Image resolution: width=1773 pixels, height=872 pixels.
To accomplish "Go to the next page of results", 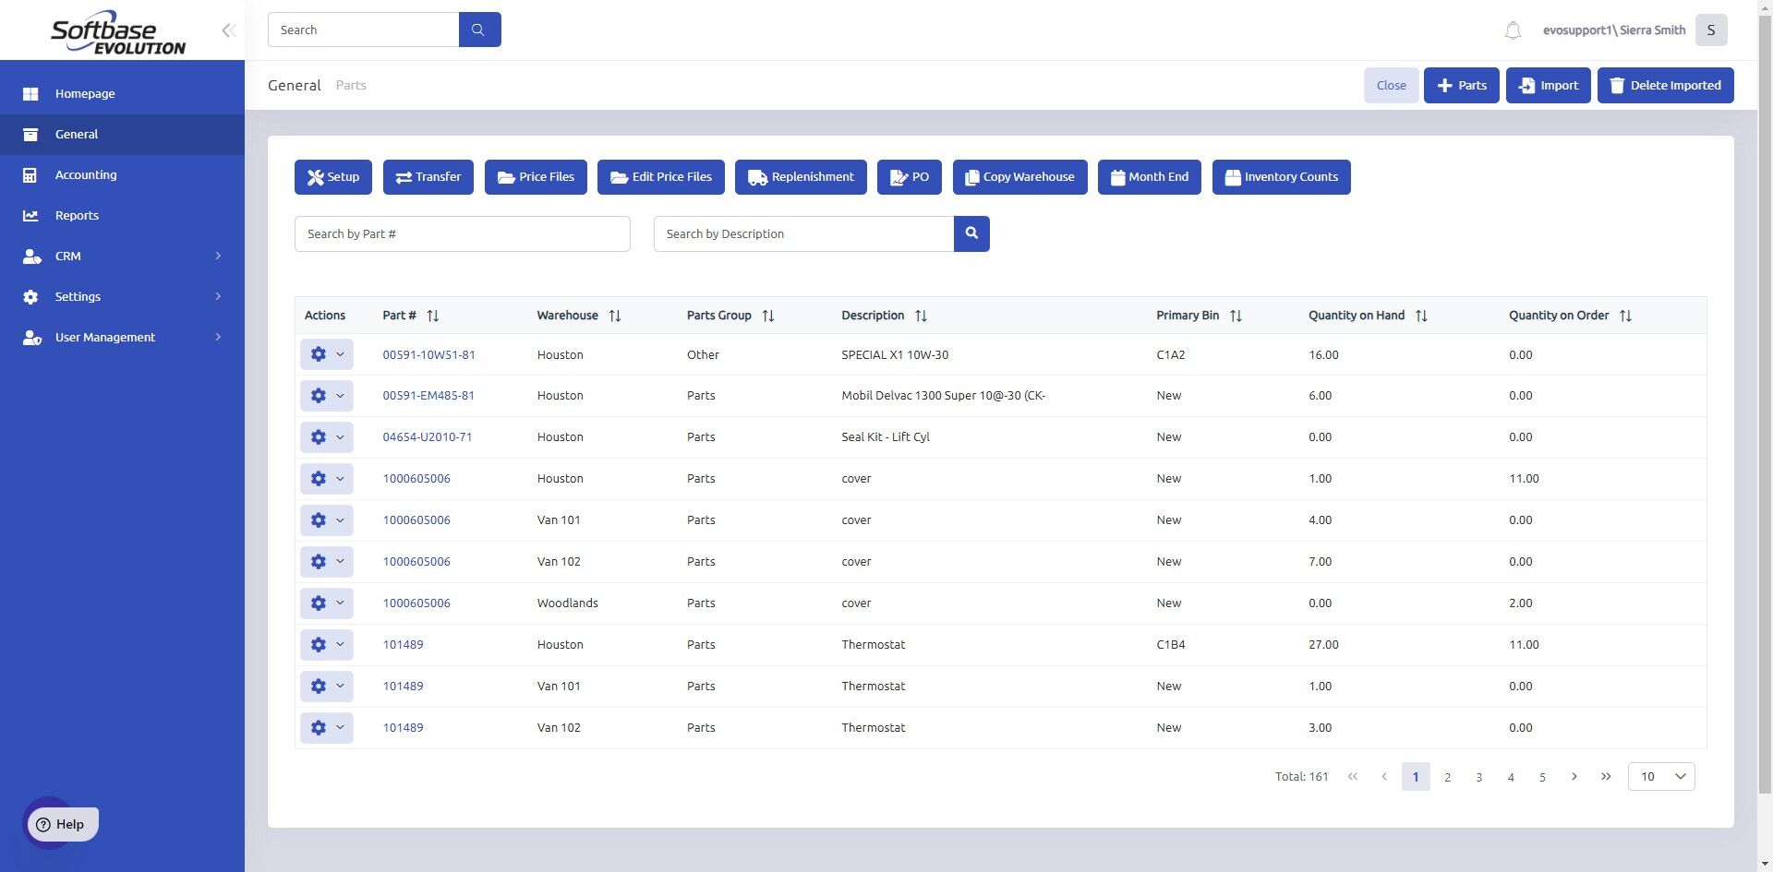I will pyautogui.click(x=1574, y=777).
